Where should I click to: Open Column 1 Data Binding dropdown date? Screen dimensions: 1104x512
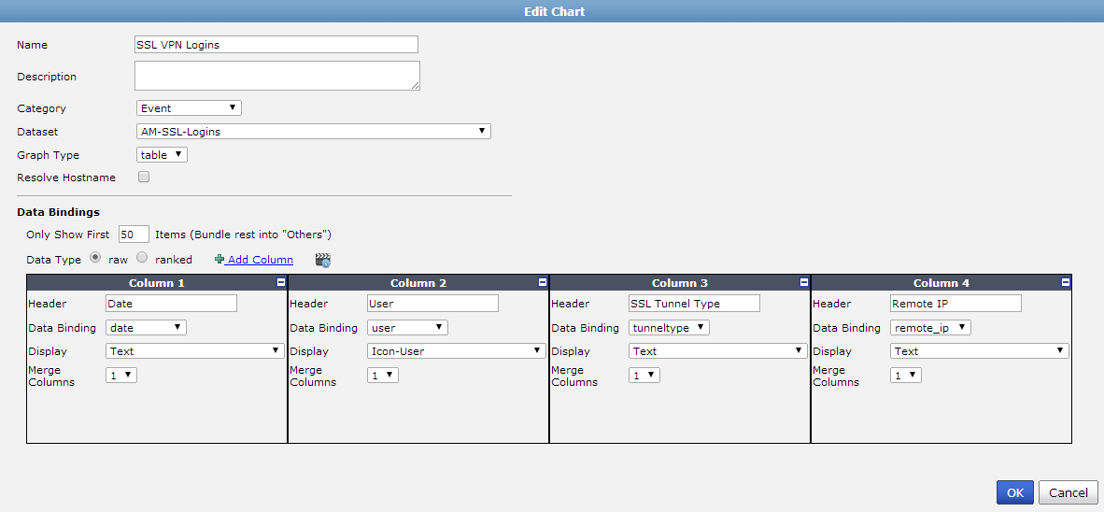[x=146, y=328]
